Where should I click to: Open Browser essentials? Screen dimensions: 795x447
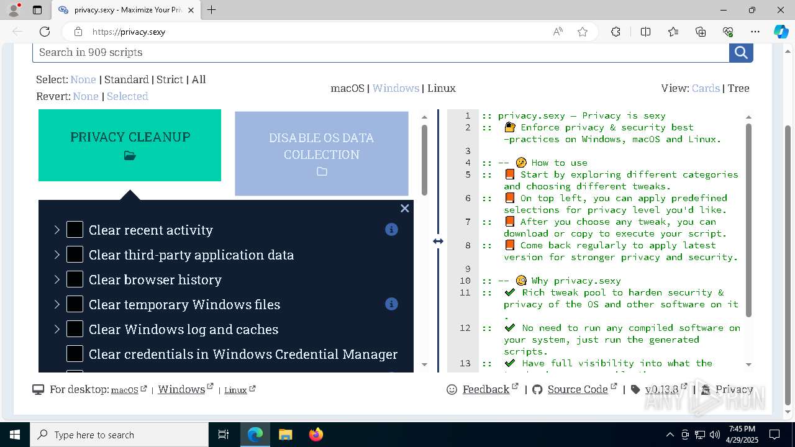point(728,32)
